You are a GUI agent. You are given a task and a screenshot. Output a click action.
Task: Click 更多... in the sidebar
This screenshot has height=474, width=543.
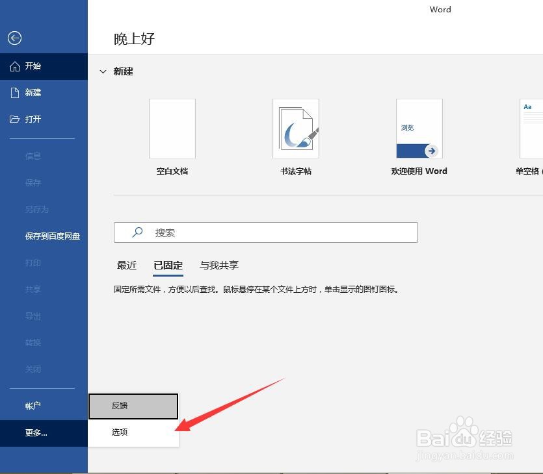[44, 433]
